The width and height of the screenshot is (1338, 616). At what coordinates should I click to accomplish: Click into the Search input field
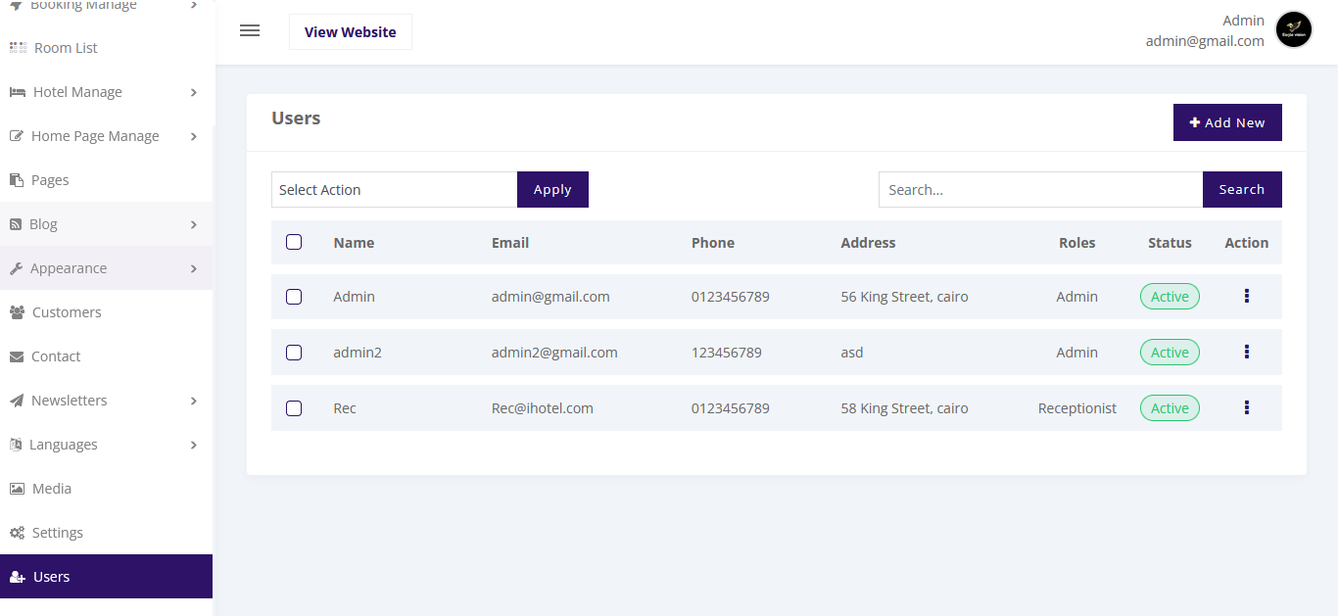tap(1039, 190)
